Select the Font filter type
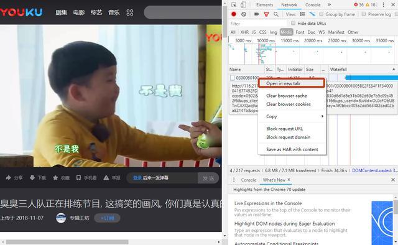The width and height of the screenshot is (398, 245). pos(300,32)
